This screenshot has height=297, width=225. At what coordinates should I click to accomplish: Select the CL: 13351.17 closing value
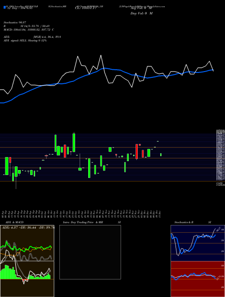[86, 8]
